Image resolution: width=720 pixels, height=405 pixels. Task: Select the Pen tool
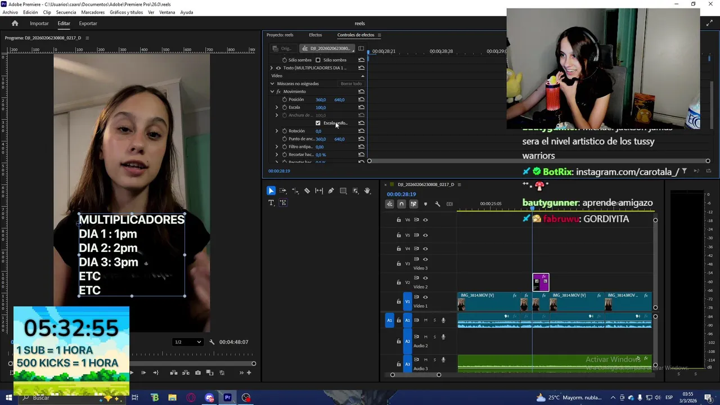(331, 191)
